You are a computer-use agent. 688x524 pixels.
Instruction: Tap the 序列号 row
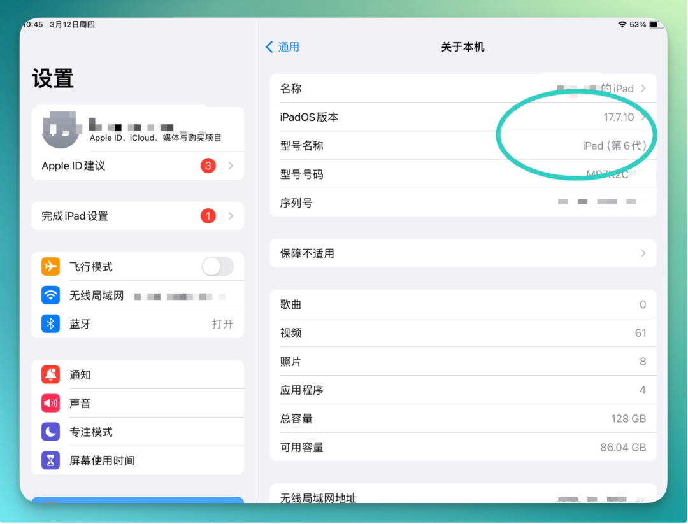point(463,203)
